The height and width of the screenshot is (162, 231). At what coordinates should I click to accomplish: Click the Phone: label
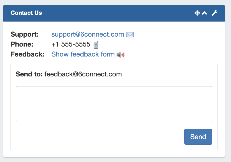click(x=22, y=44)
